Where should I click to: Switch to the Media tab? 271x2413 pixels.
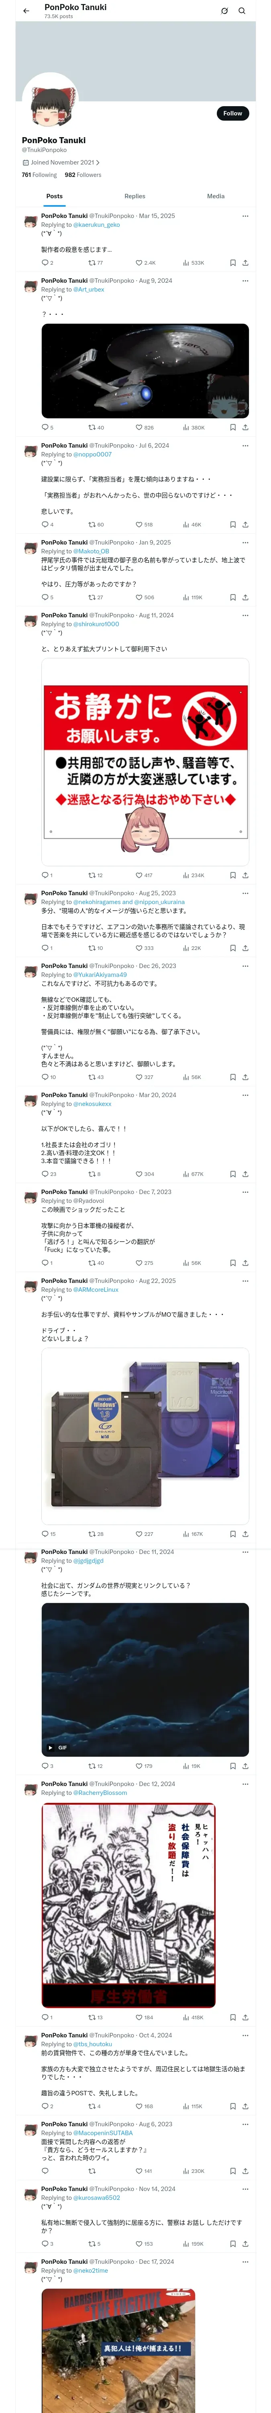[216, 197]
